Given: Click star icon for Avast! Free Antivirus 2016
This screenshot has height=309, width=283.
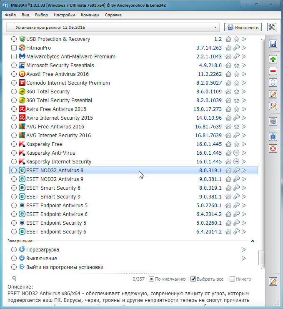Looking at the screenshot, I should 236,74.
